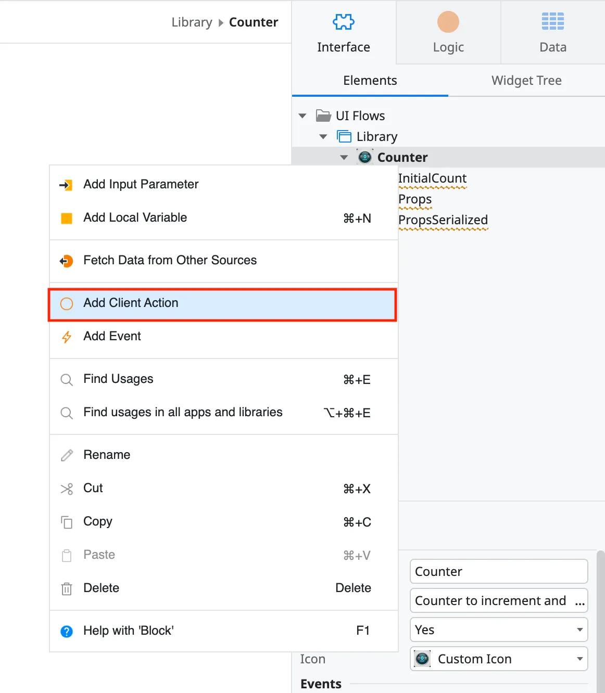The width and height of the screenshot is (605, 693).
Task: Click the Help question mark icon
Action: (67, 631)
